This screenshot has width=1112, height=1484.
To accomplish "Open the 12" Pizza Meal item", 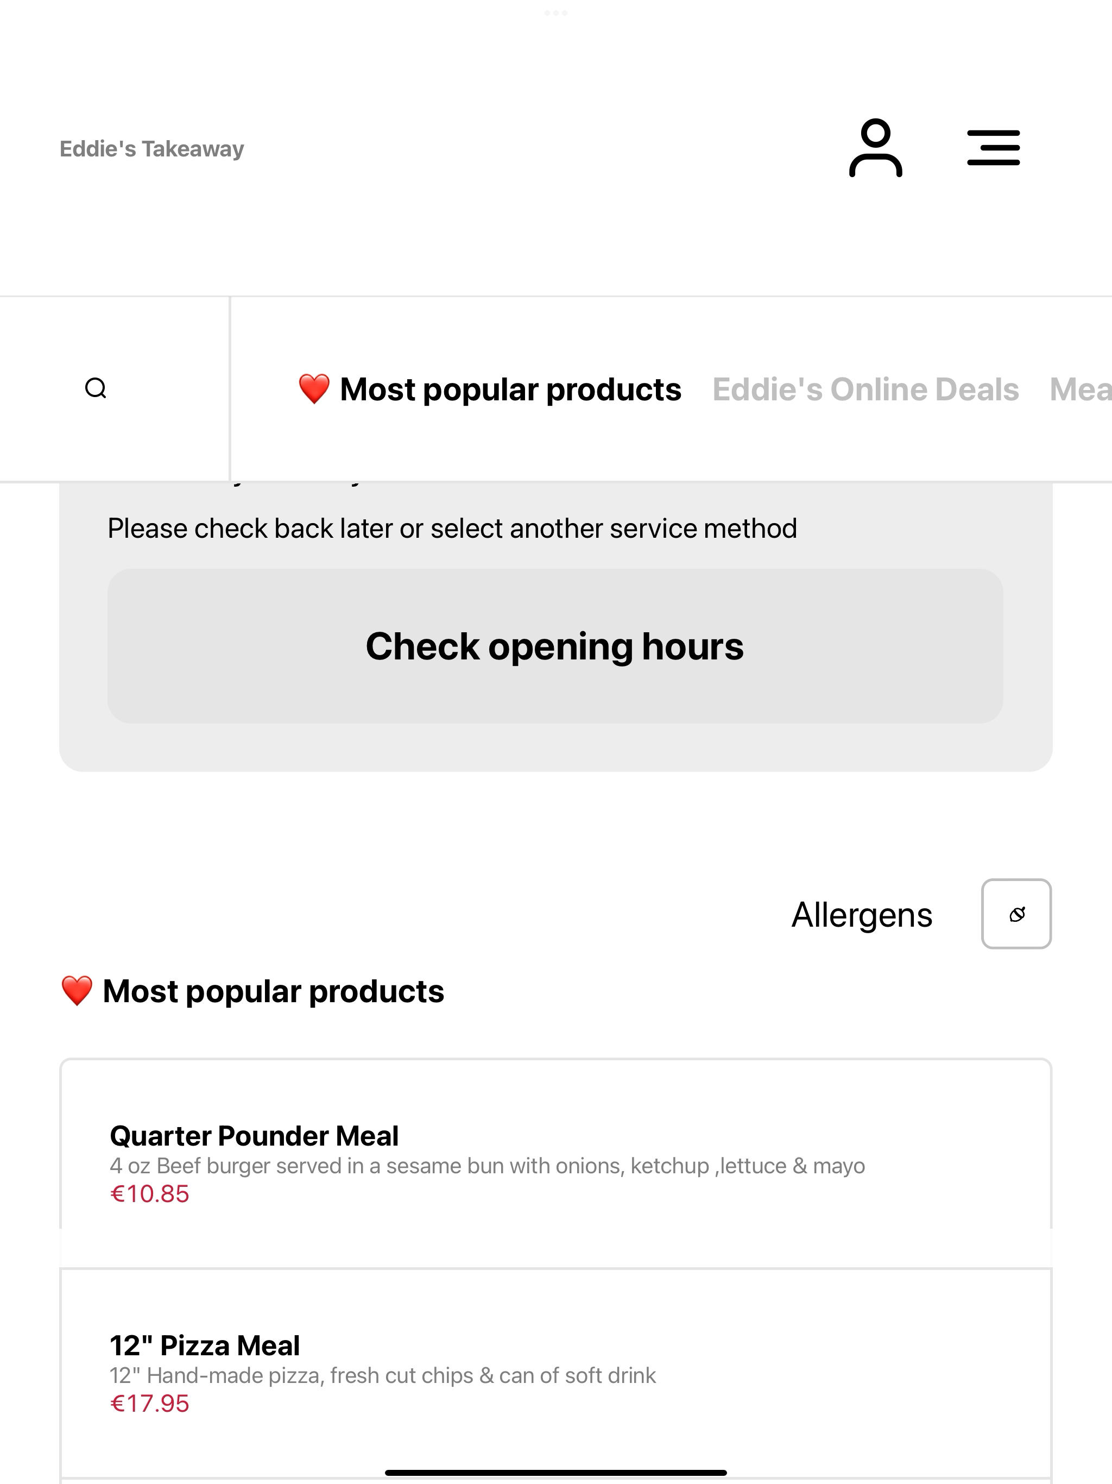I will (555, 1373).
